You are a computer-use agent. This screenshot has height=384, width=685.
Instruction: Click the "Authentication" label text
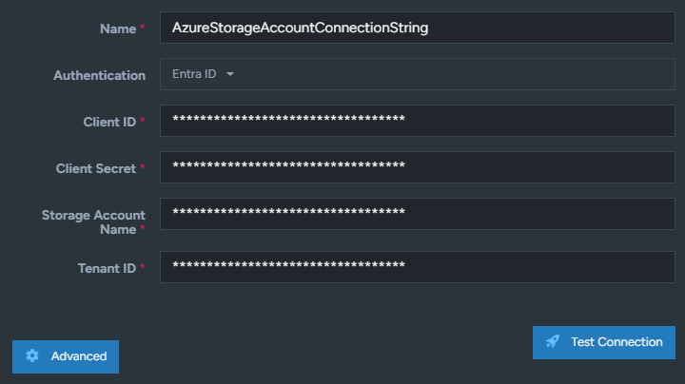point(99,75)
